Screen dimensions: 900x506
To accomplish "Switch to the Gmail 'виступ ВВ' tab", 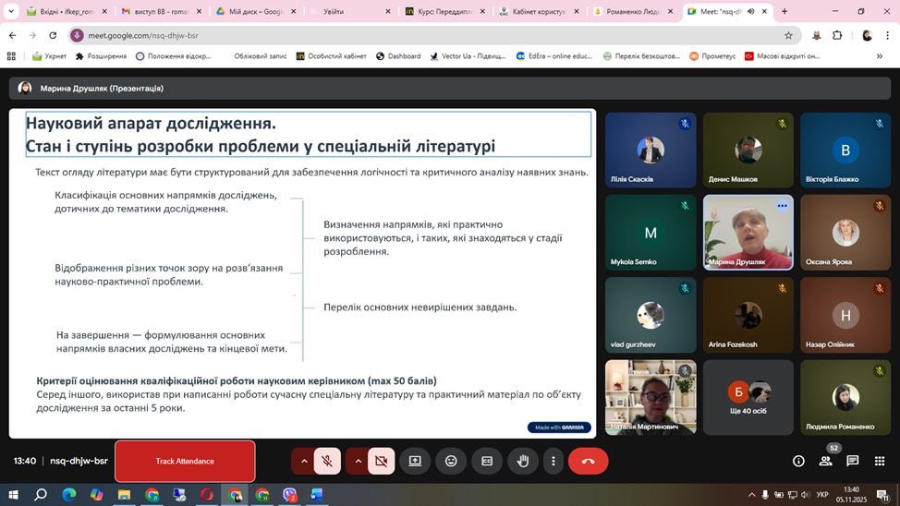I will [161, 11].
